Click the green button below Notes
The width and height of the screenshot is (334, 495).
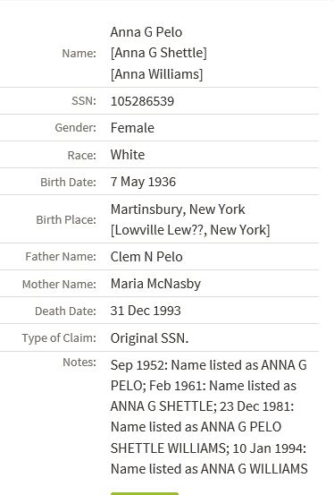coord(145,493)
